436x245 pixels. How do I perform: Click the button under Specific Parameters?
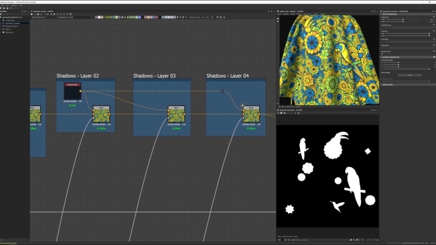coord(409,75)
